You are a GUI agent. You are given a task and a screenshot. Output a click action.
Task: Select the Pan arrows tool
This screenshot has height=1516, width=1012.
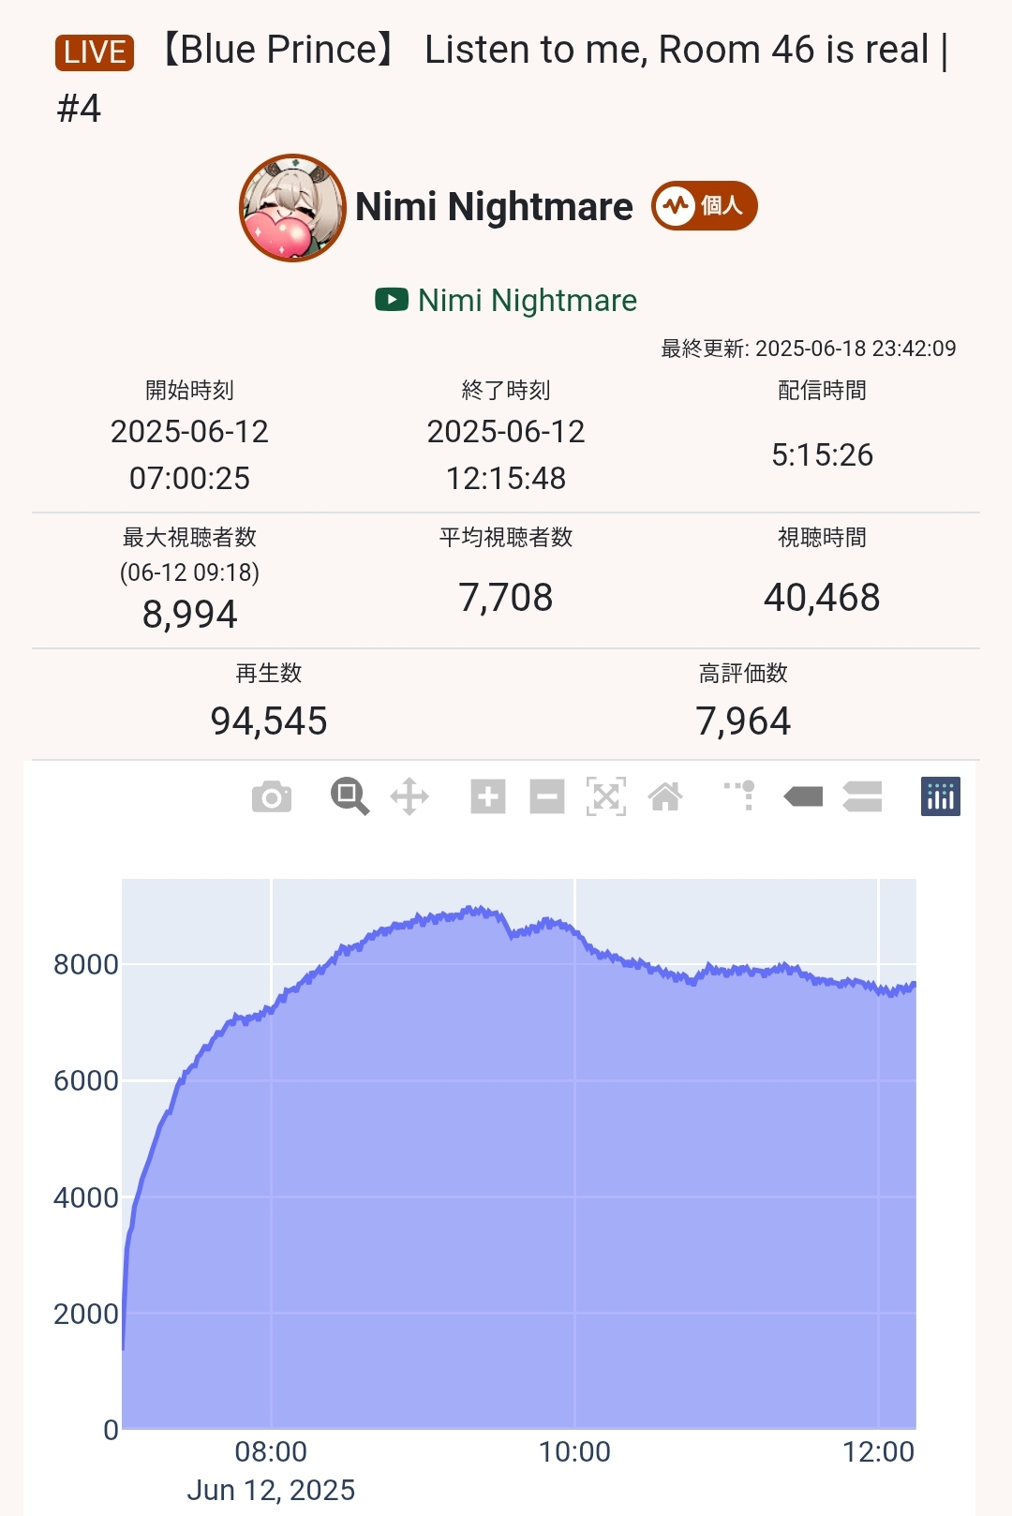coord(409,797)
